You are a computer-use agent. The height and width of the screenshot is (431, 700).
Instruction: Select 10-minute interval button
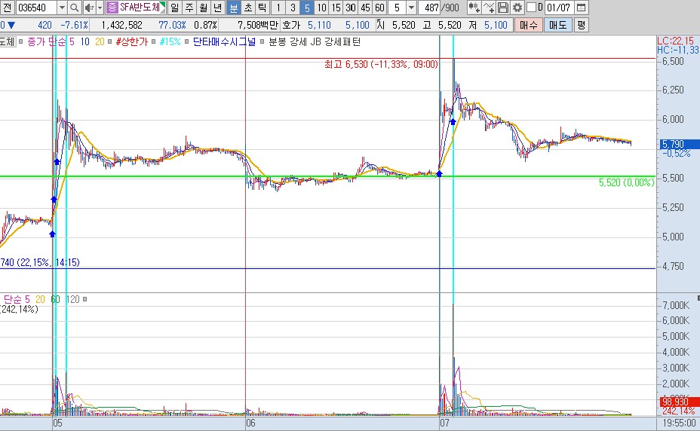(321, 8)
